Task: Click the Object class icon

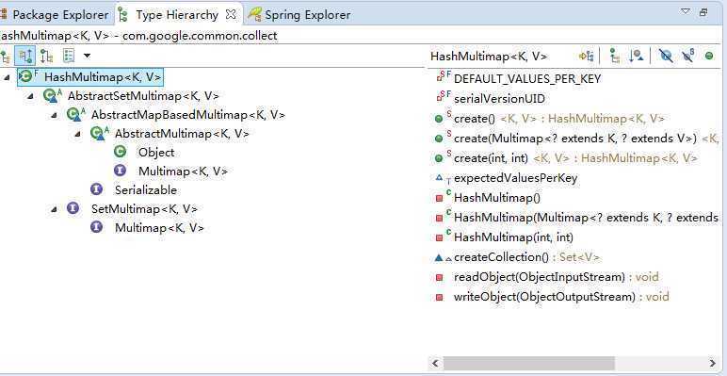Action: [120, 152]
